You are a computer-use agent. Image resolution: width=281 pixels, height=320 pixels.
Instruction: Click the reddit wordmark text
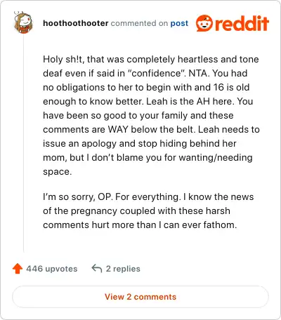242,23
